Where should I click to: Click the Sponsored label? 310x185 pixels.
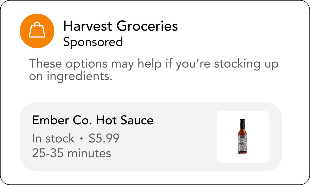pos(93,42)
